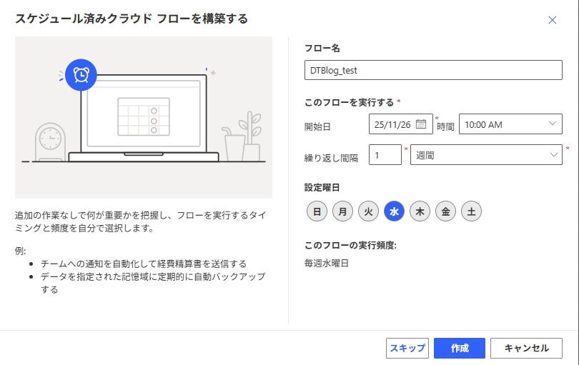Image resolution: width=579 pixels, height=365 pixels.
Task: Expand the 10:00 AM time dropdown
Action: click(510, 124)
